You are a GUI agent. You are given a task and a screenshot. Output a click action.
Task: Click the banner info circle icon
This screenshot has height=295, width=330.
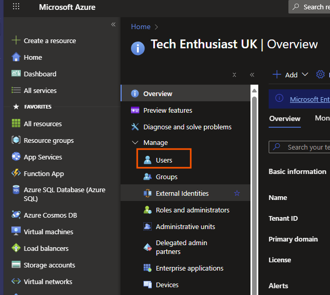point(279,98)
